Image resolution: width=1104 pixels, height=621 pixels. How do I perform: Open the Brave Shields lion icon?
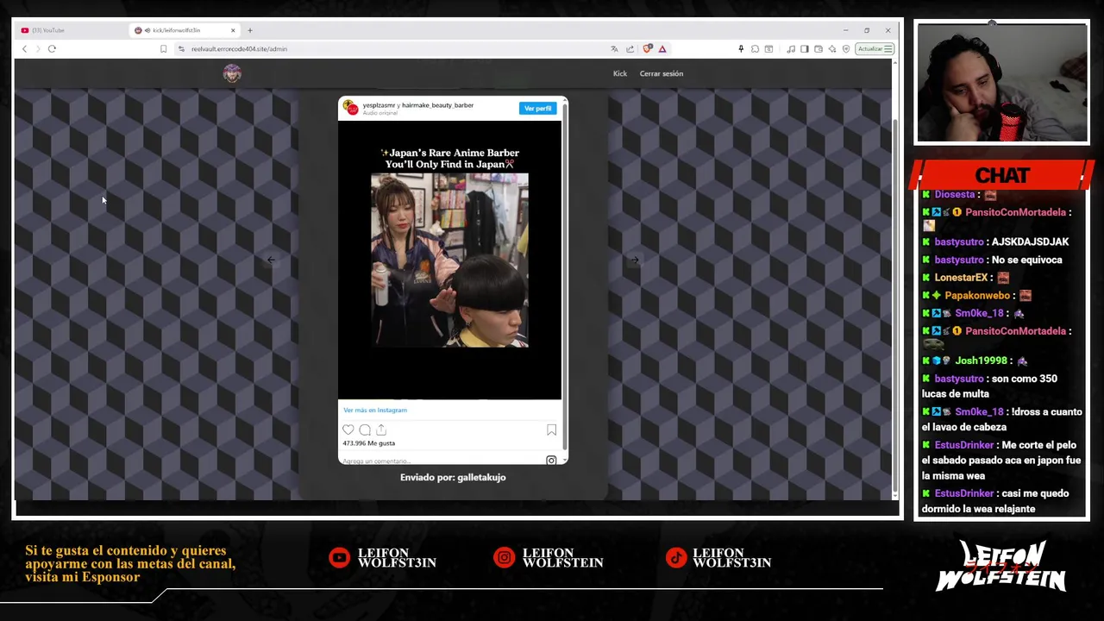(x=648, y=49)
